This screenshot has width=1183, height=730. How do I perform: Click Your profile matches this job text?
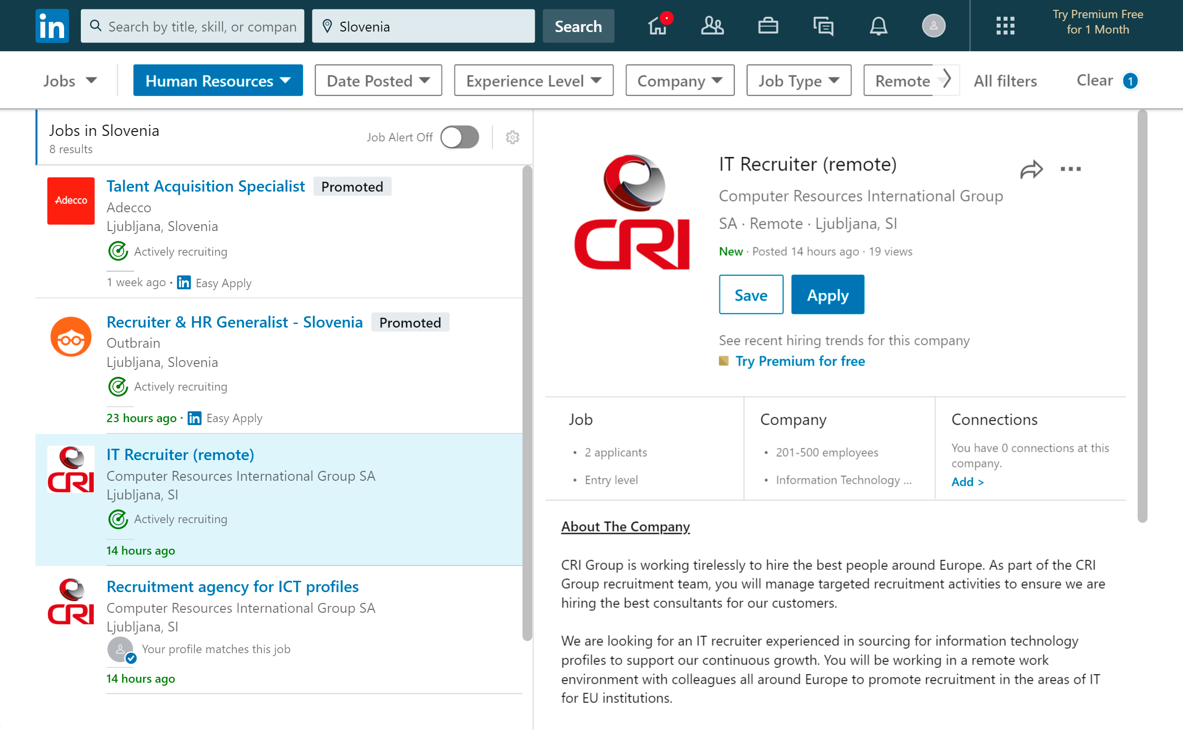click(216, 649)
